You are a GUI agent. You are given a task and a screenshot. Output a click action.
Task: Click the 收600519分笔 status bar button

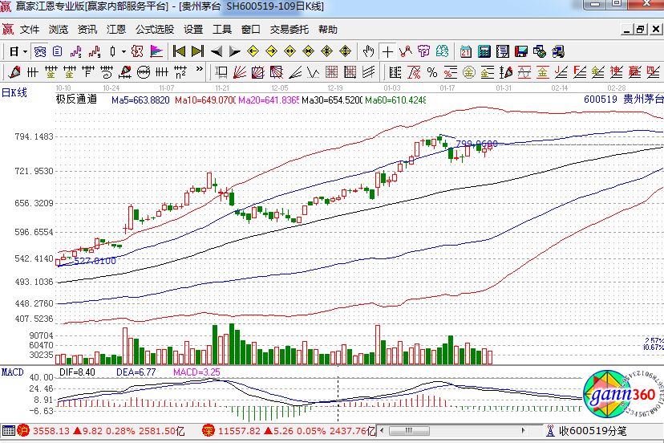coord(592,431)
